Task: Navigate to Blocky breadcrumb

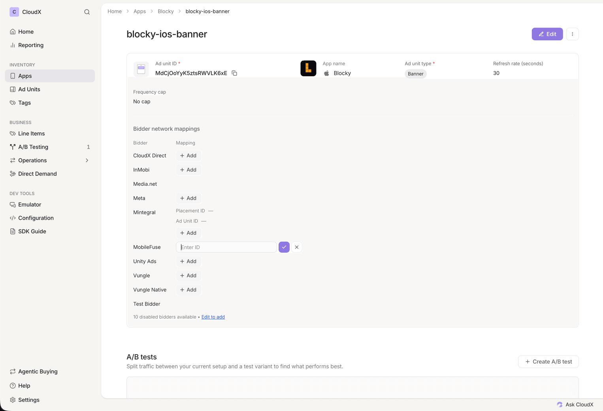Action: point(166,11)
